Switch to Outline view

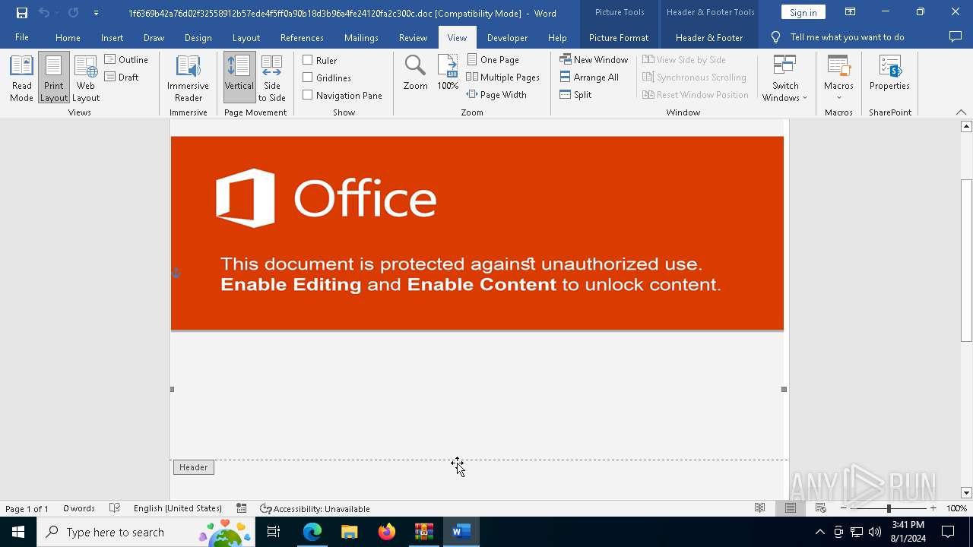click(x=126, y=59)
